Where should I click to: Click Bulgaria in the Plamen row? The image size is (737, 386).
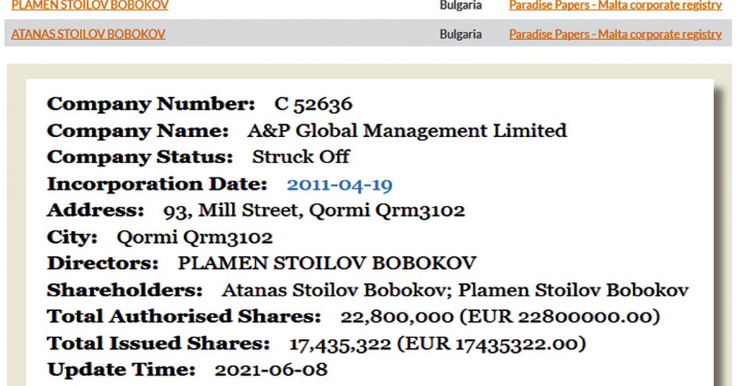[x=461, y=6]
